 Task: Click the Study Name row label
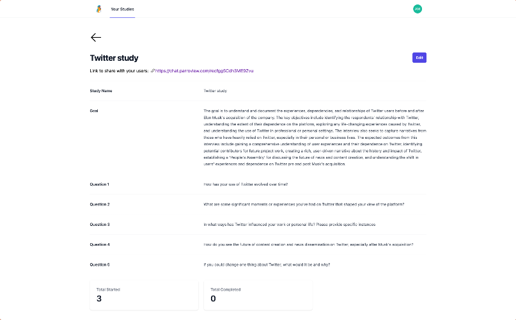pos(101,91)
